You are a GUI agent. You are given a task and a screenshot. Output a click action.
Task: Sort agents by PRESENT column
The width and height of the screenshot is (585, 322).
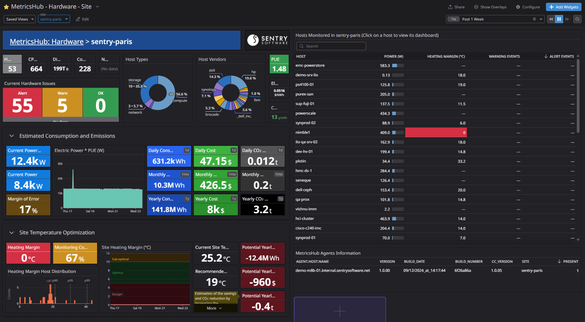[x=568, y=261]
